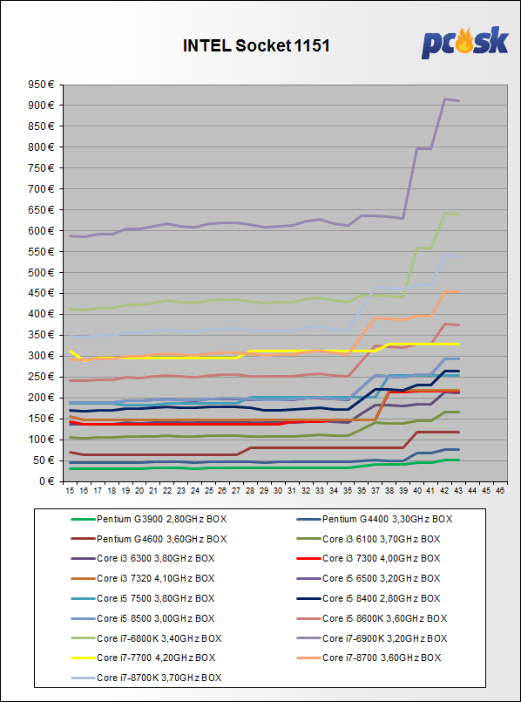Select Core i3 7320 4,10GHz BOX legend
The width and height of the screenshot is (521, 702).
click(x=143, y=578)
